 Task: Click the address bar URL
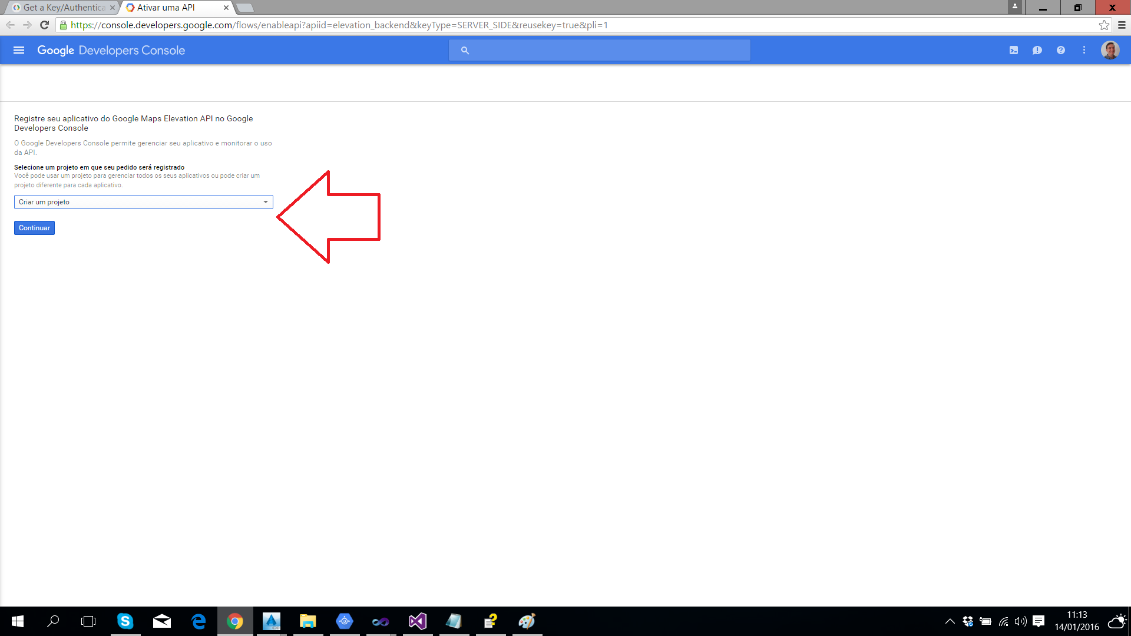(x=339, y=25)
